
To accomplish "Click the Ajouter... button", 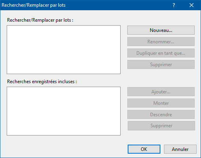I will tap(161, 92).
